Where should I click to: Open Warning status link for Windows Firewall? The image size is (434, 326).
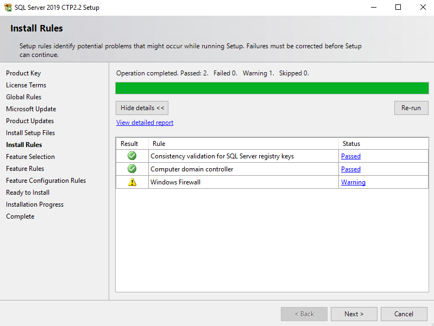[353, 182]
